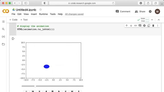The height and width of the screenshot is (92, 164).
Task: Show Safari downloads icon
Action: (x=141, y=3)
